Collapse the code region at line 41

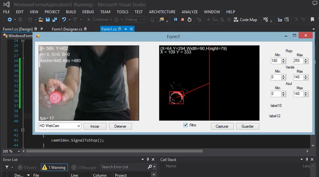pyautogui.click(x=23, y=130)
